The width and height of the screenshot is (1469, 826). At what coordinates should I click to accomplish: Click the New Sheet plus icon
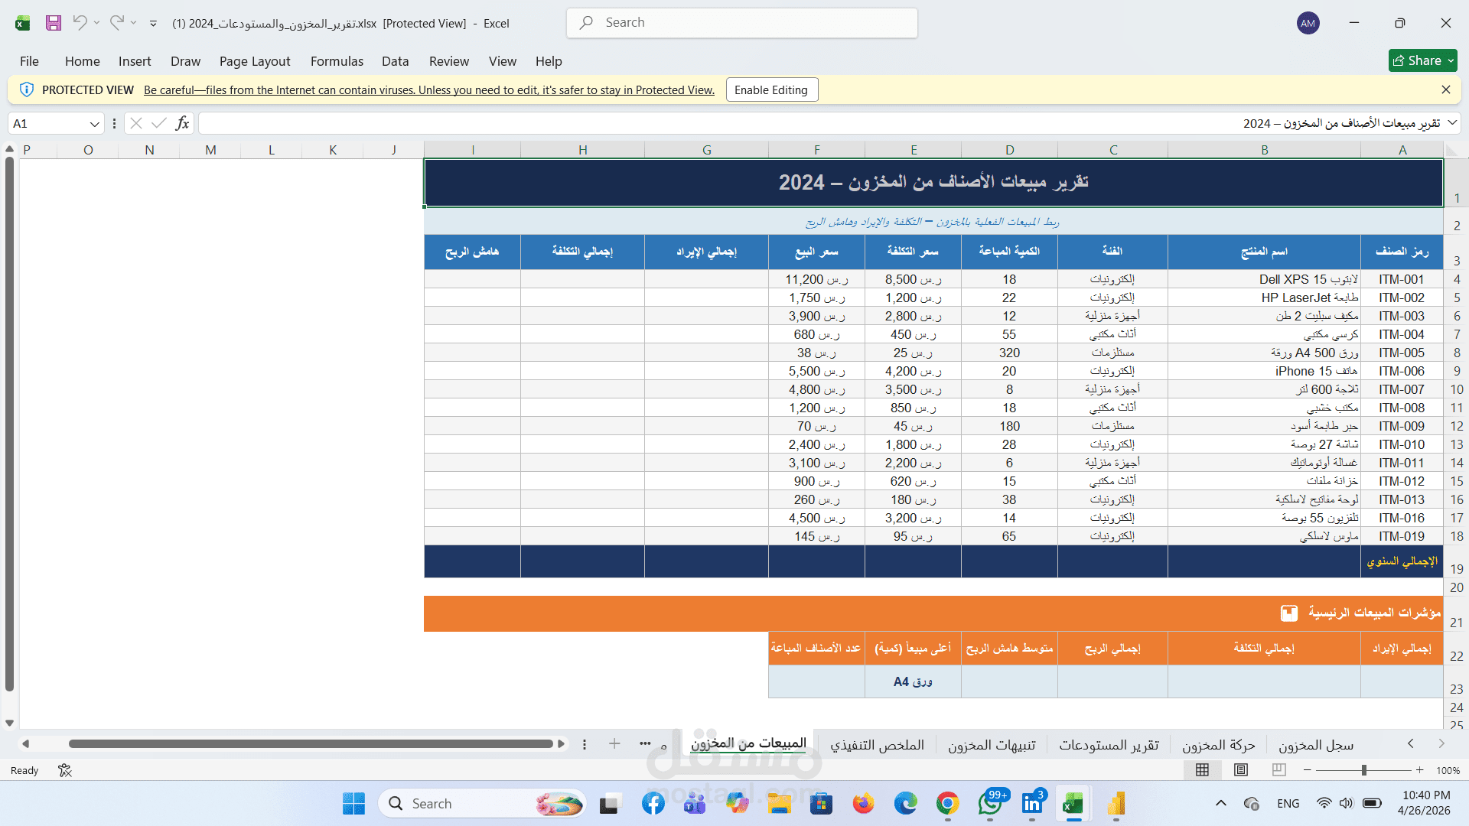[614, 743]
